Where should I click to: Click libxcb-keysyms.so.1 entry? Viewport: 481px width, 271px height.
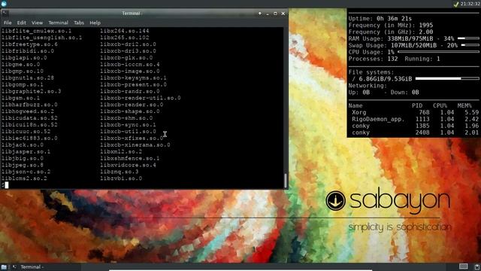(x=134, y=78)
